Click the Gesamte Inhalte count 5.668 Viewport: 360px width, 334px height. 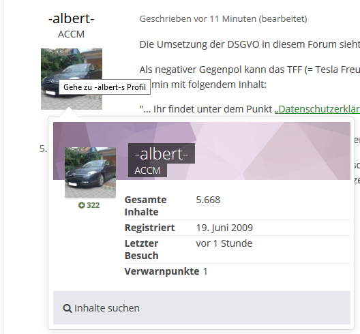pyautogui.click(x=208, y=200)
